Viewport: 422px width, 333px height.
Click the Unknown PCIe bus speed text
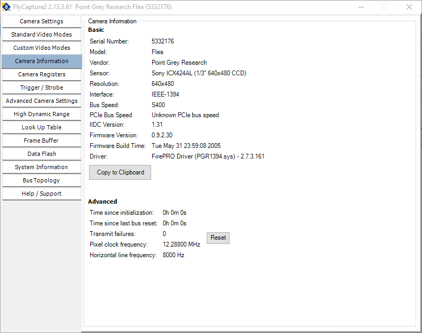click(185, 115)
